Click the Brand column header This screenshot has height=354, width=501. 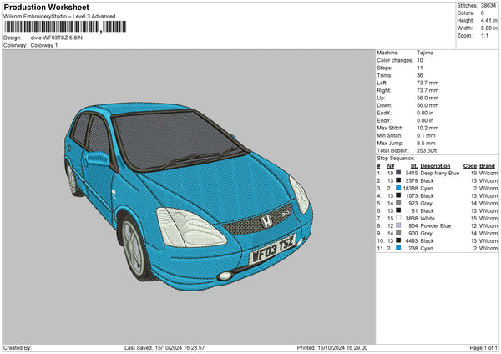tap(487, 165)
